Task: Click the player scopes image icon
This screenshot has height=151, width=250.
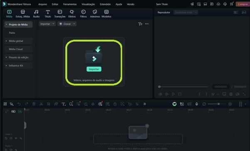Action: coord(244,13)
